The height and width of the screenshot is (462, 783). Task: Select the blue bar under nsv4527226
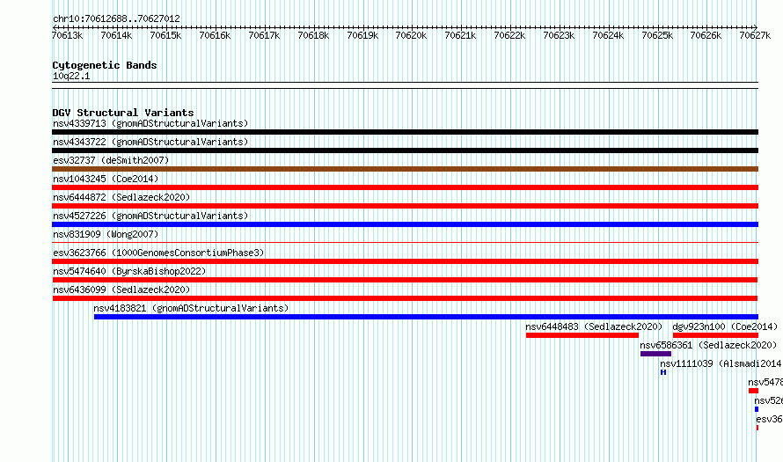pyautogui.click(x=405, y=224)
